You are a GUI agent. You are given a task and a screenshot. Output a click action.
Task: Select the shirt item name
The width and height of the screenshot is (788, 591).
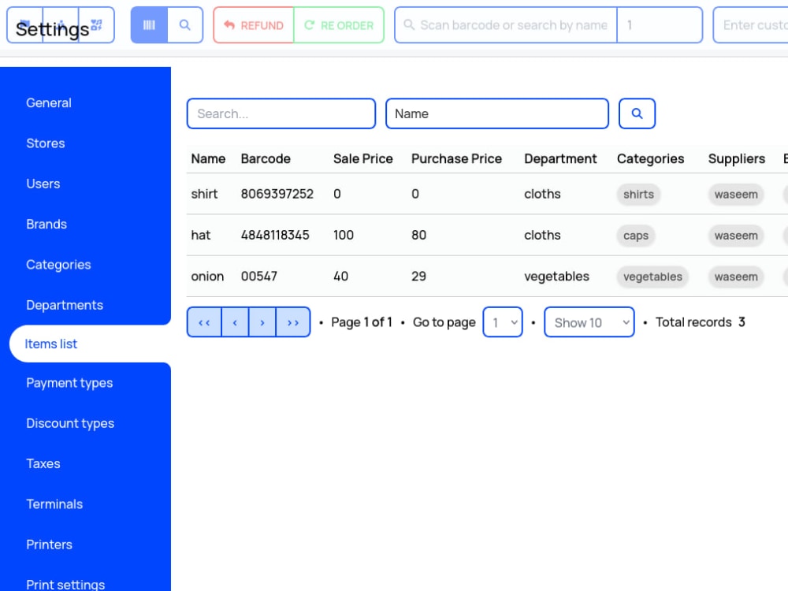204,194
